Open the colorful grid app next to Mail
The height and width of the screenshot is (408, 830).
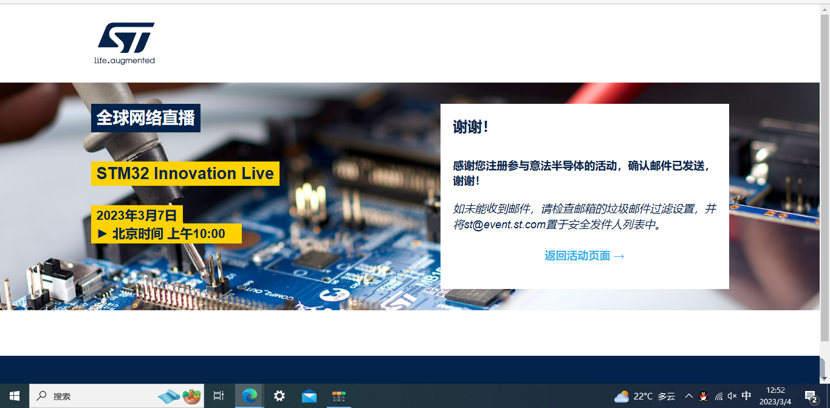click(338, 396)
